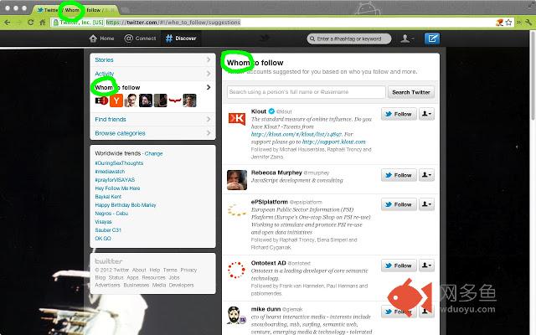Open klout.com list link in bio
Image resolution: width=536 pixels, height=335 pixels.
[296, 134]
